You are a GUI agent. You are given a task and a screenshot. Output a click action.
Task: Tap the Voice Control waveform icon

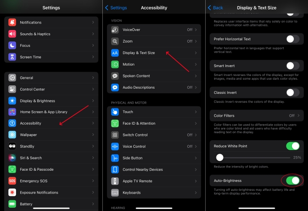[115, 146]
